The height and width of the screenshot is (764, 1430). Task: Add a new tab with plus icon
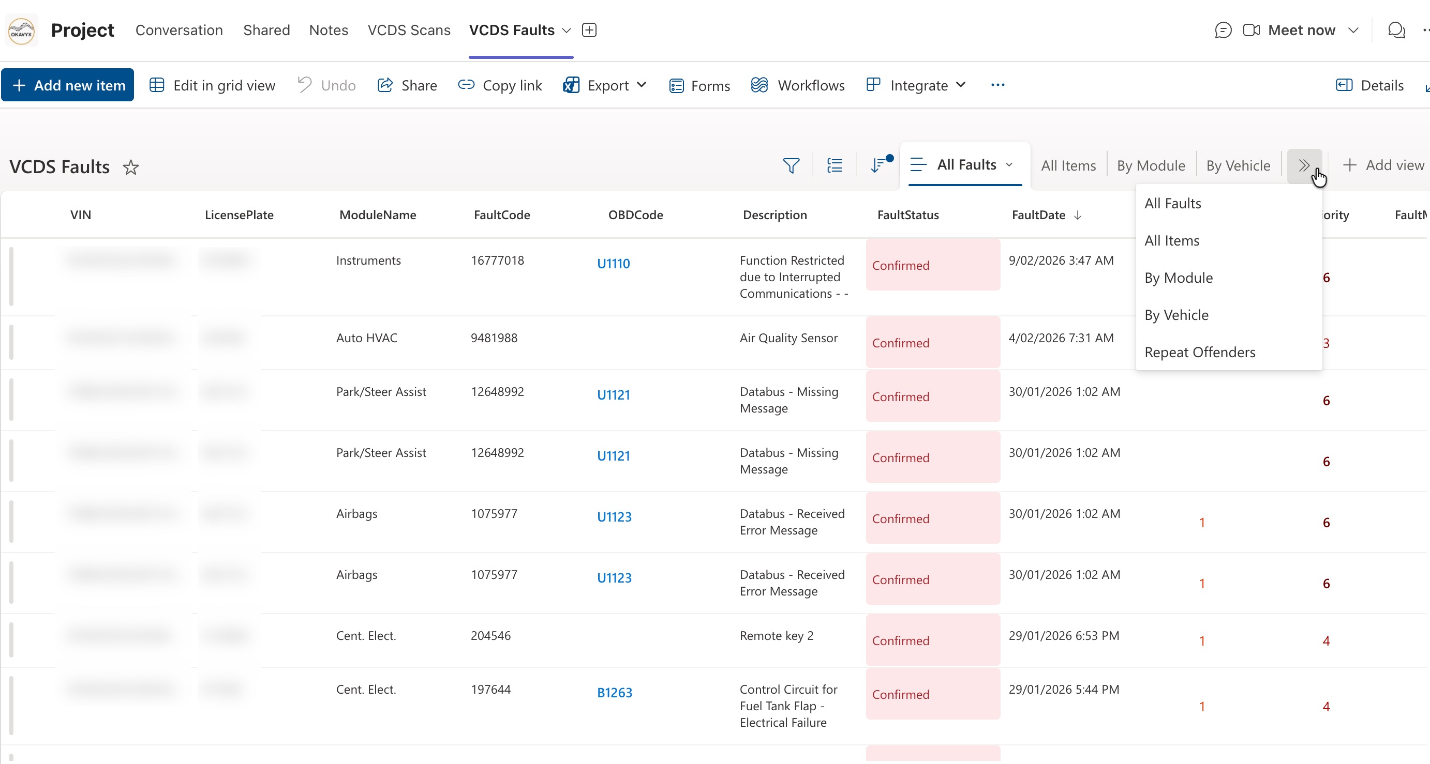(589, 30)
